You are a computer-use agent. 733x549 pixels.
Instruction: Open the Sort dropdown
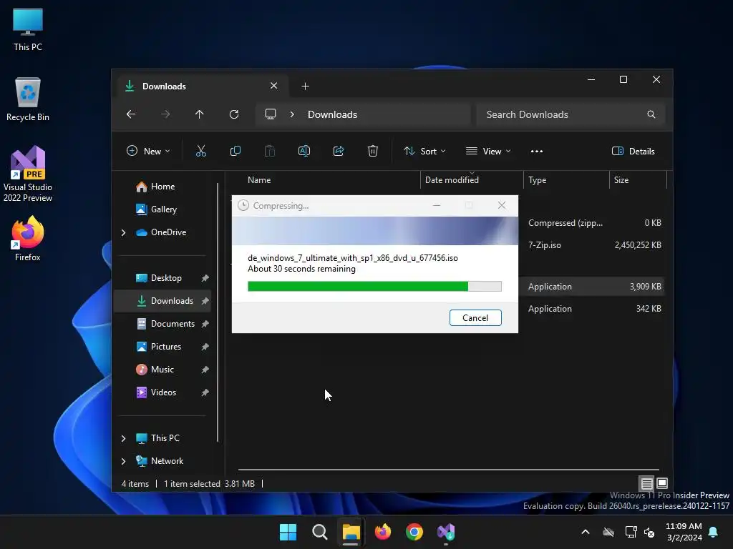pyautogui.click(x=424, y=151)
